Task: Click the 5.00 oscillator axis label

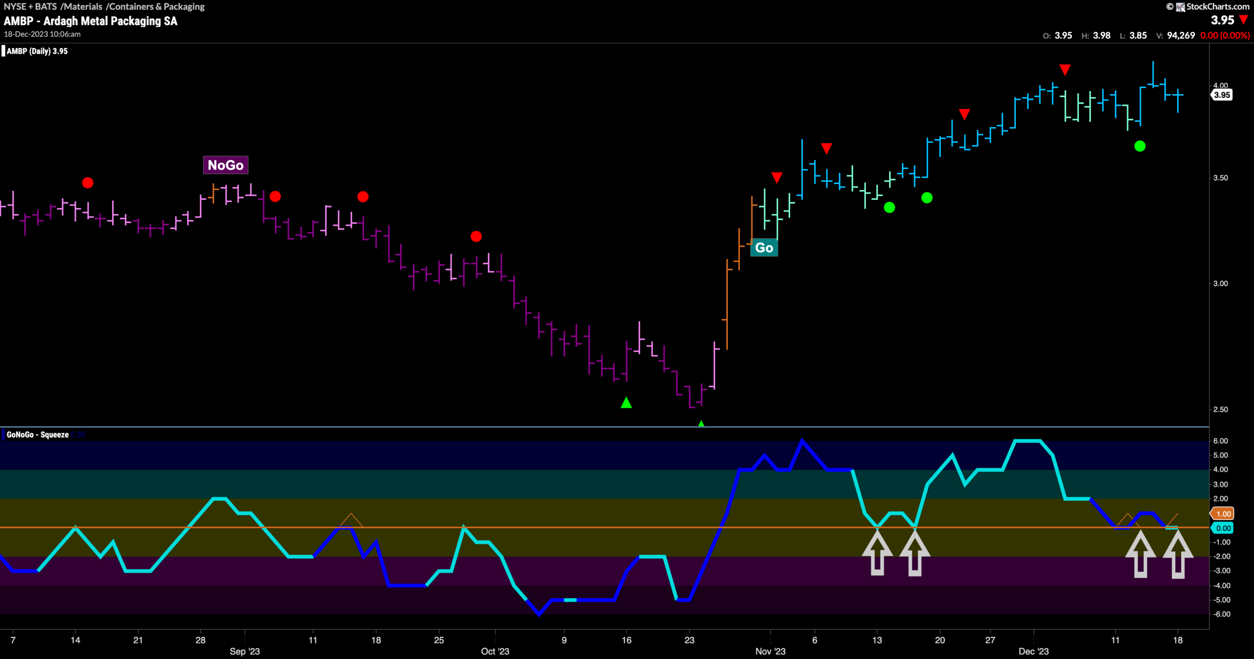Action: [1221, 455]
